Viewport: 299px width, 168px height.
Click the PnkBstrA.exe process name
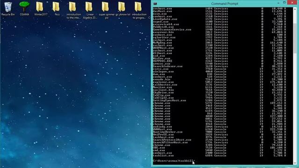[x=163, y=27]
